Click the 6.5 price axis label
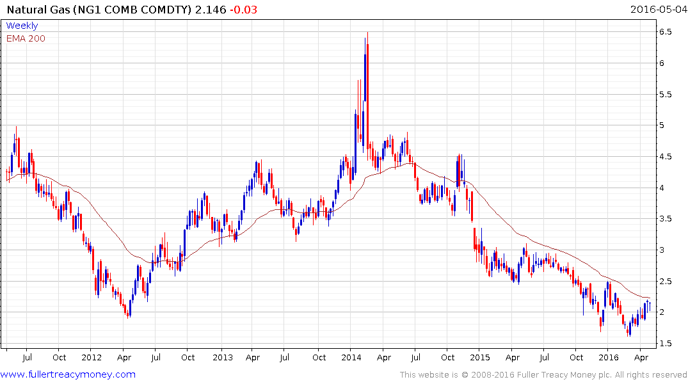Screen dimensions: 688x384 coord(665,31)
